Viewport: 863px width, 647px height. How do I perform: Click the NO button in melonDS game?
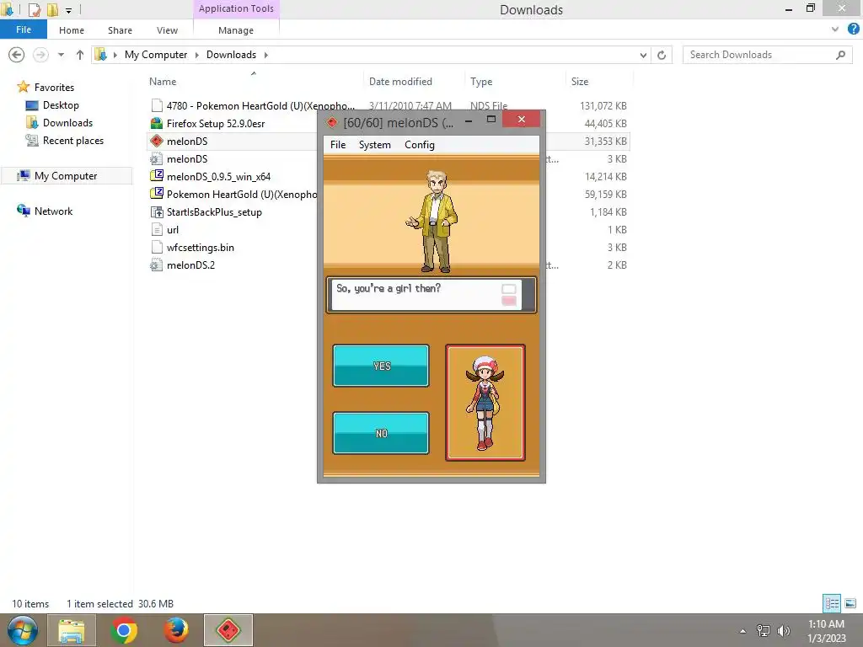click(x=381, y=433)
